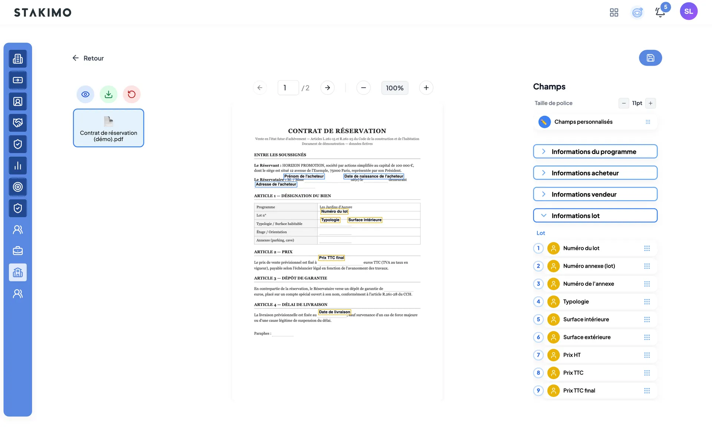Preview the document with the eye icon

click(x=85, y=94)
